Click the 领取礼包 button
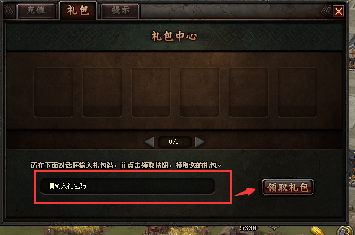 (288, 187)
